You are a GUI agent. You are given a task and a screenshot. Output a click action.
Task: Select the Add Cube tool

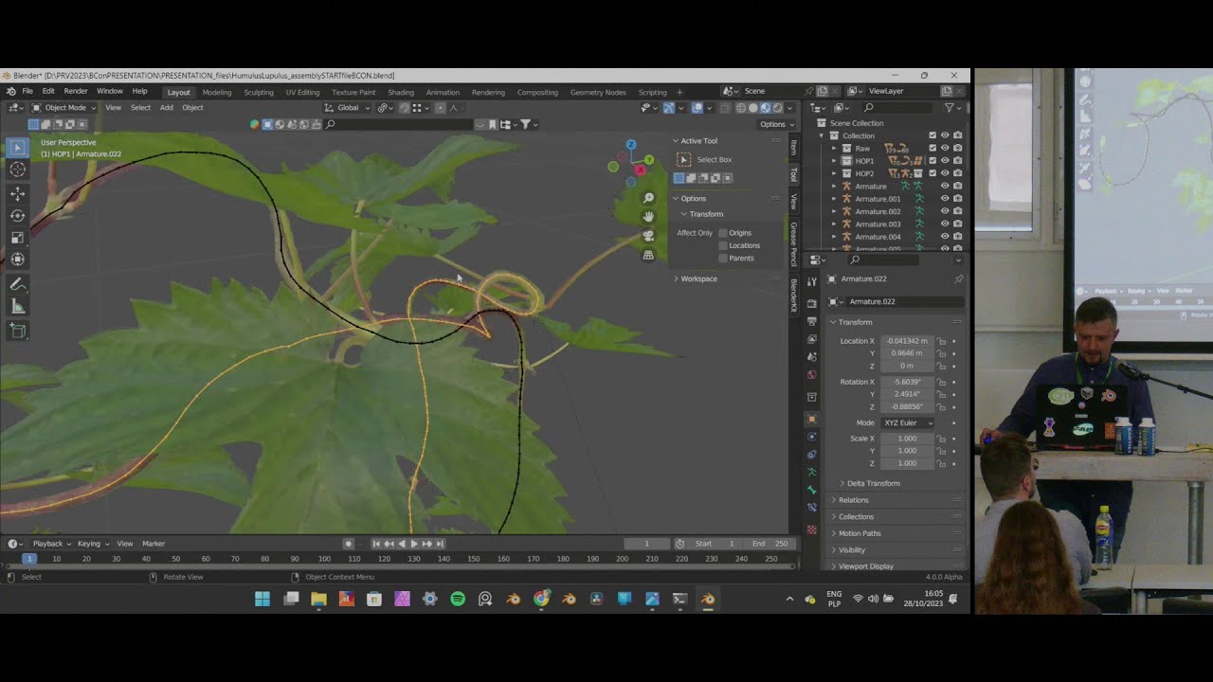(x=17, y=331)
